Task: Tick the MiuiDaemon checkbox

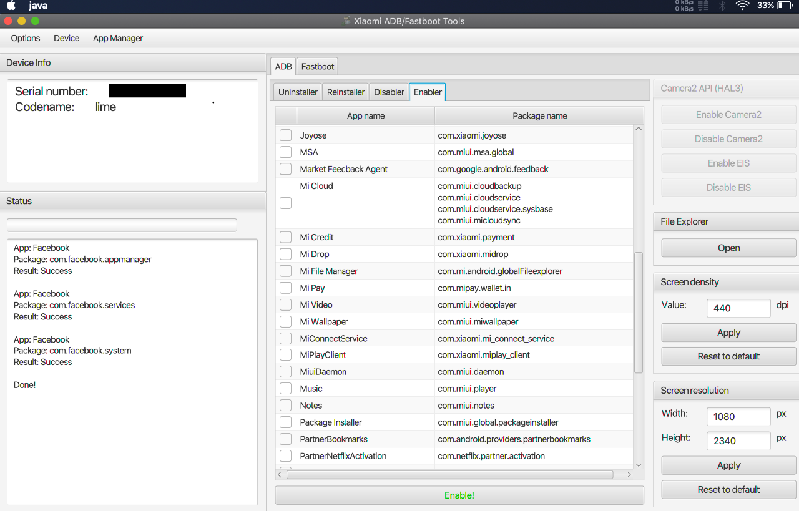Action: (285, 372)
